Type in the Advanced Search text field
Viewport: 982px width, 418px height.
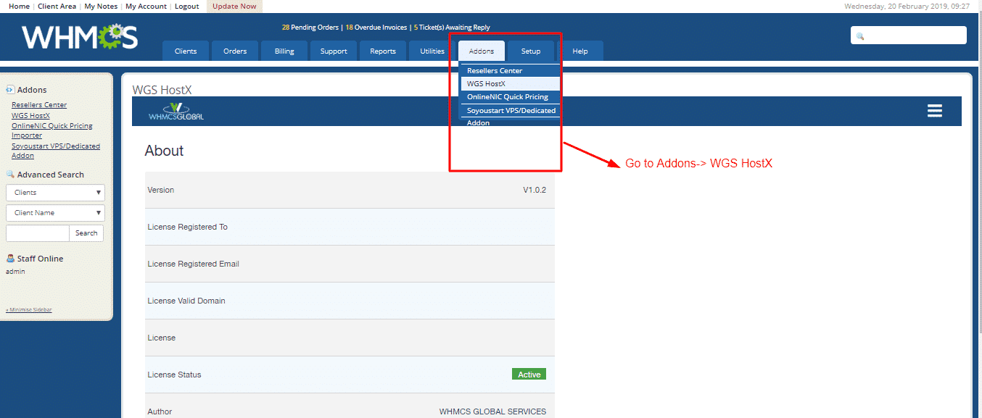coord(38,233)
